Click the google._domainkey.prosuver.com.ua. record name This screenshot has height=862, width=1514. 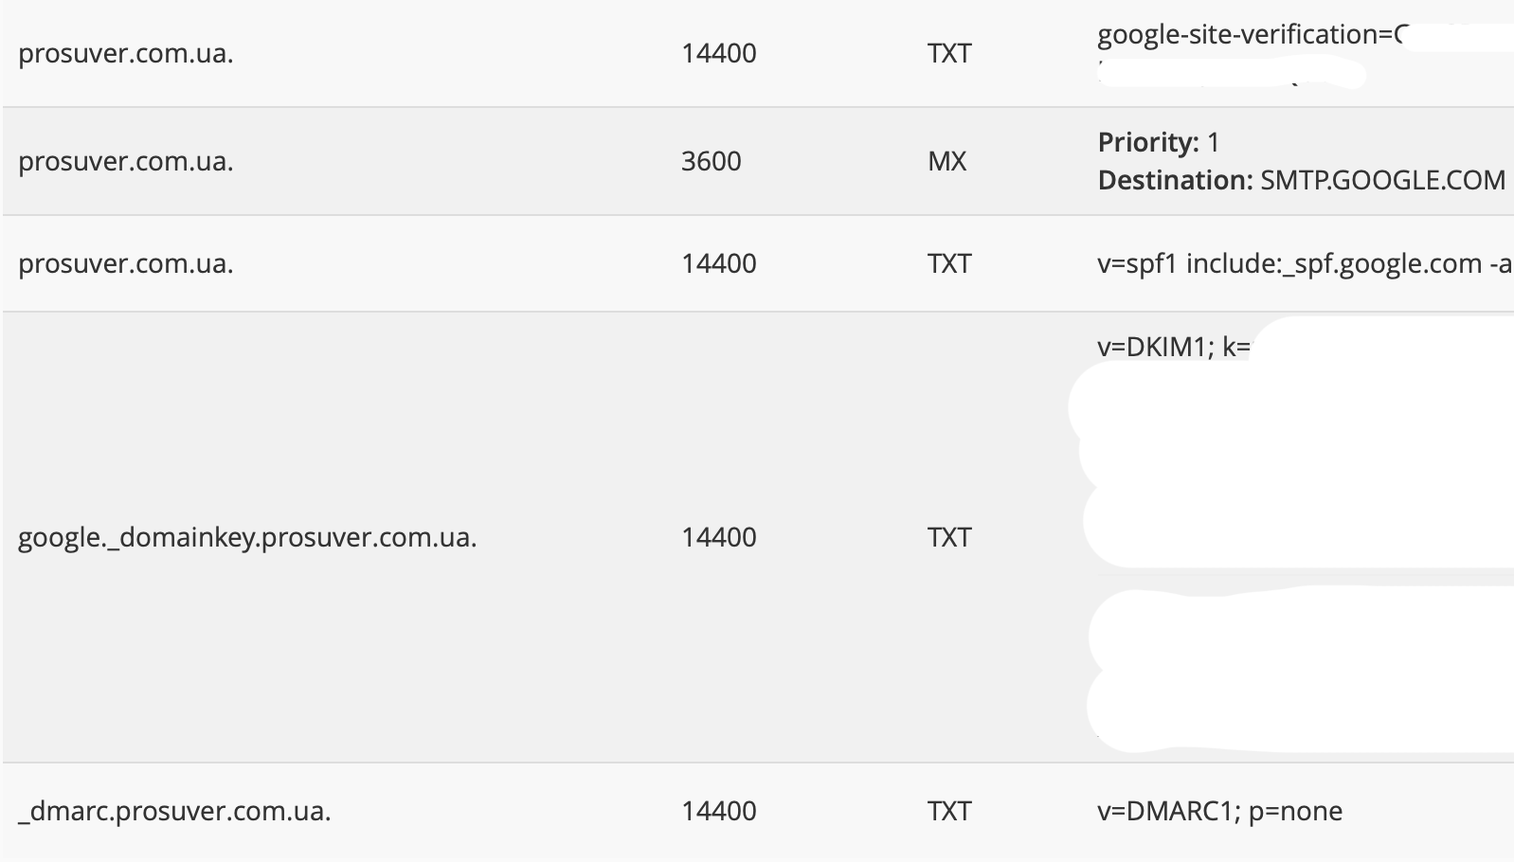click(247, 537)
